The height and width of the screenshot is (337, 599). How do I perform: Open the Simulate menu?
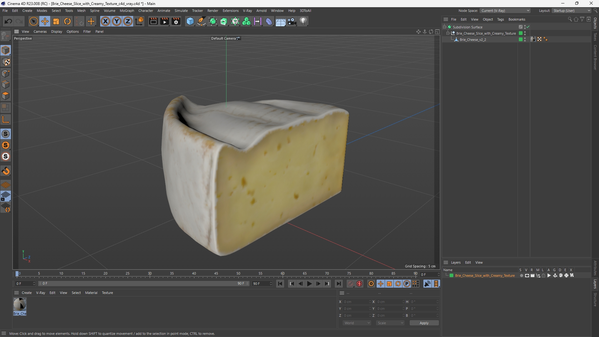[181, 11]
